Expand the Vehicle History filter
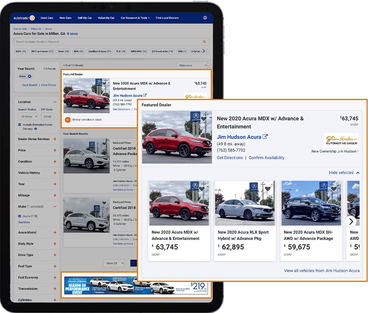The image size is (368, 313). click(55, 173)
